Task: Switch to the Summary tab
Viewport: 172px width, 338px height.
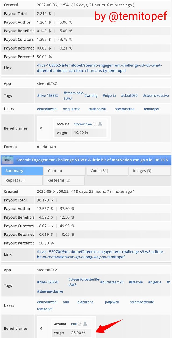Action: click(22, 171)
